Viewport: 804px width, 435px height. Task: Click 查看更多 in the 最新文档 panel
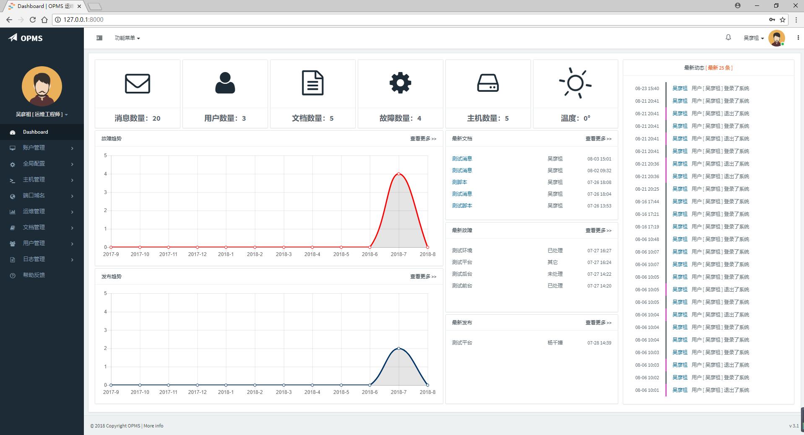tap(598, 139)
